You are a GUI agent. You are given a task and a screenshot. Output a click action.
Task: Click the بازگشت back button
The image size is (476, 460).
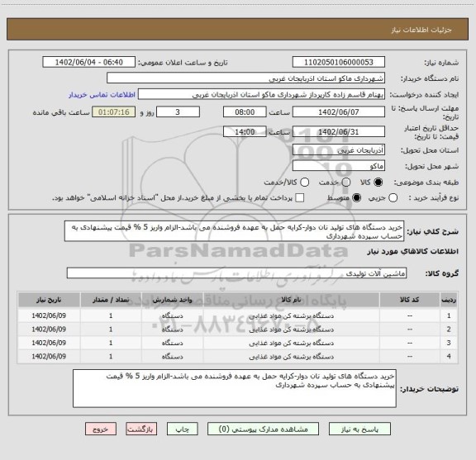(x=141, y=429)
